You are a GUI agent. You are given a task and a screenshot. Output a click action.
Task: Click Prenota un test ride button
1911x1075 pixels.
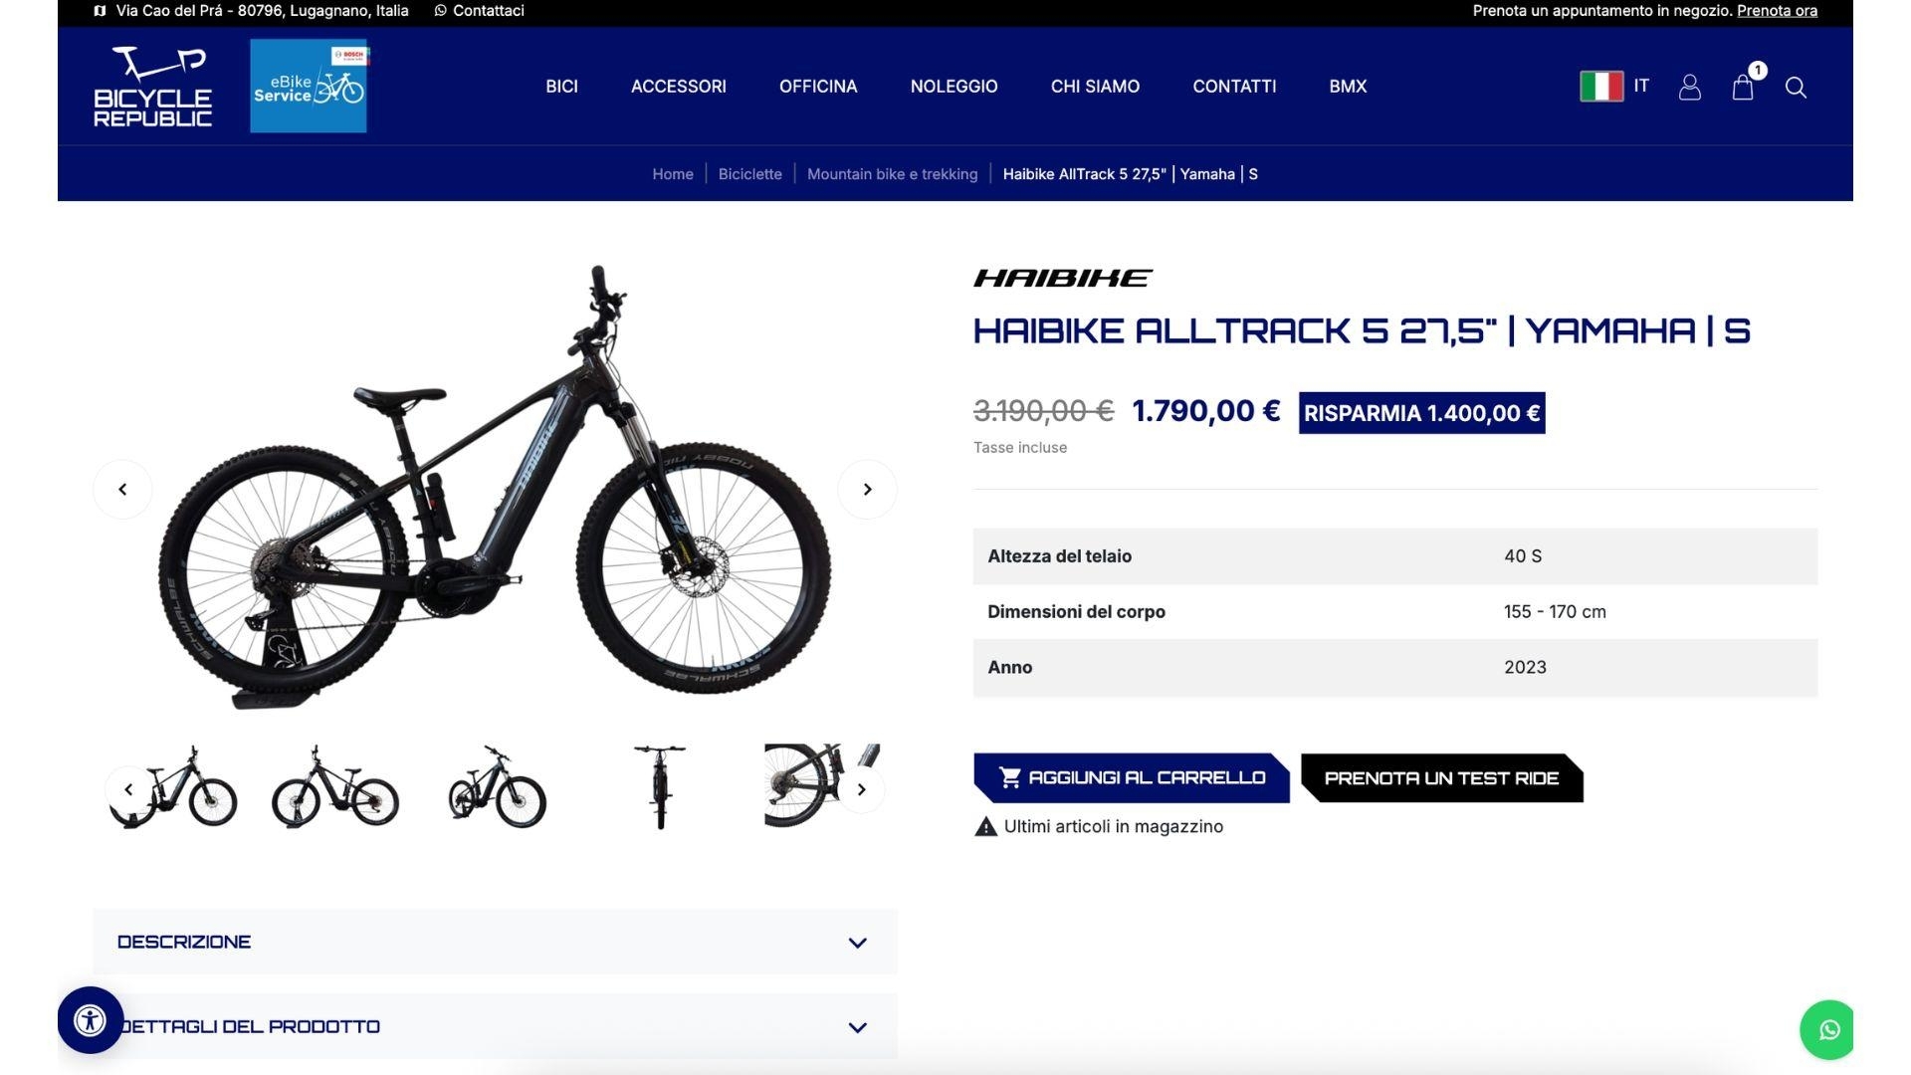coord(1441,777)
